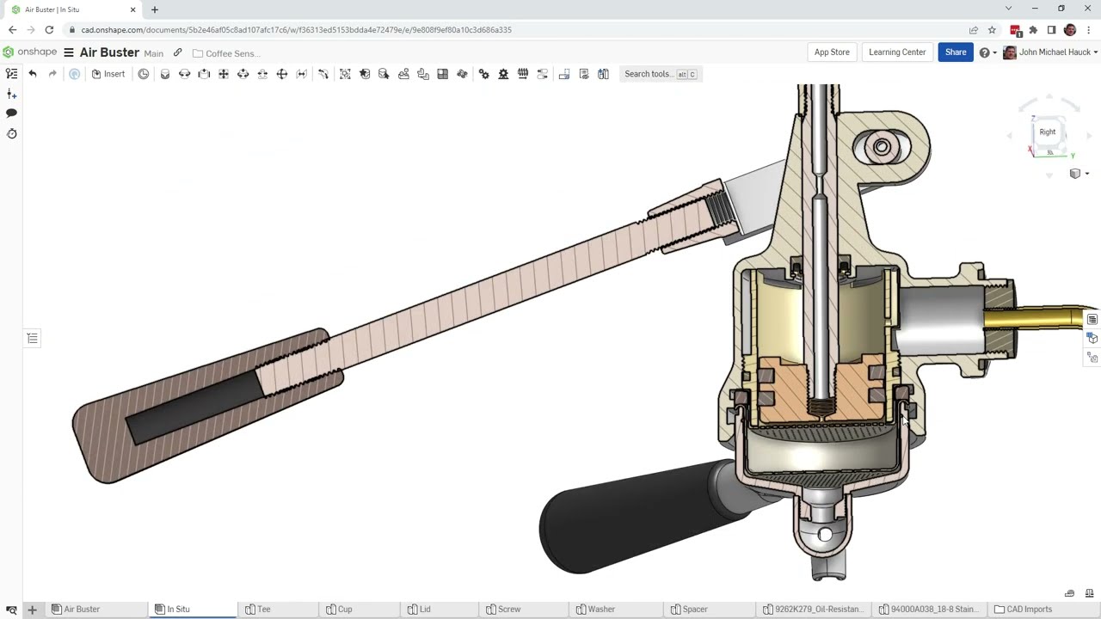The height and width of the screenshot is (619, 1101).
Task: Click the Search tools field
Action: (661, 74)
